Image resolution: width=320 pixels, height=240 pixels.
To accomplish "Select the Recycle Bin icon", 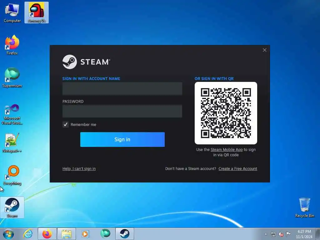I will [x=304, y=207].
